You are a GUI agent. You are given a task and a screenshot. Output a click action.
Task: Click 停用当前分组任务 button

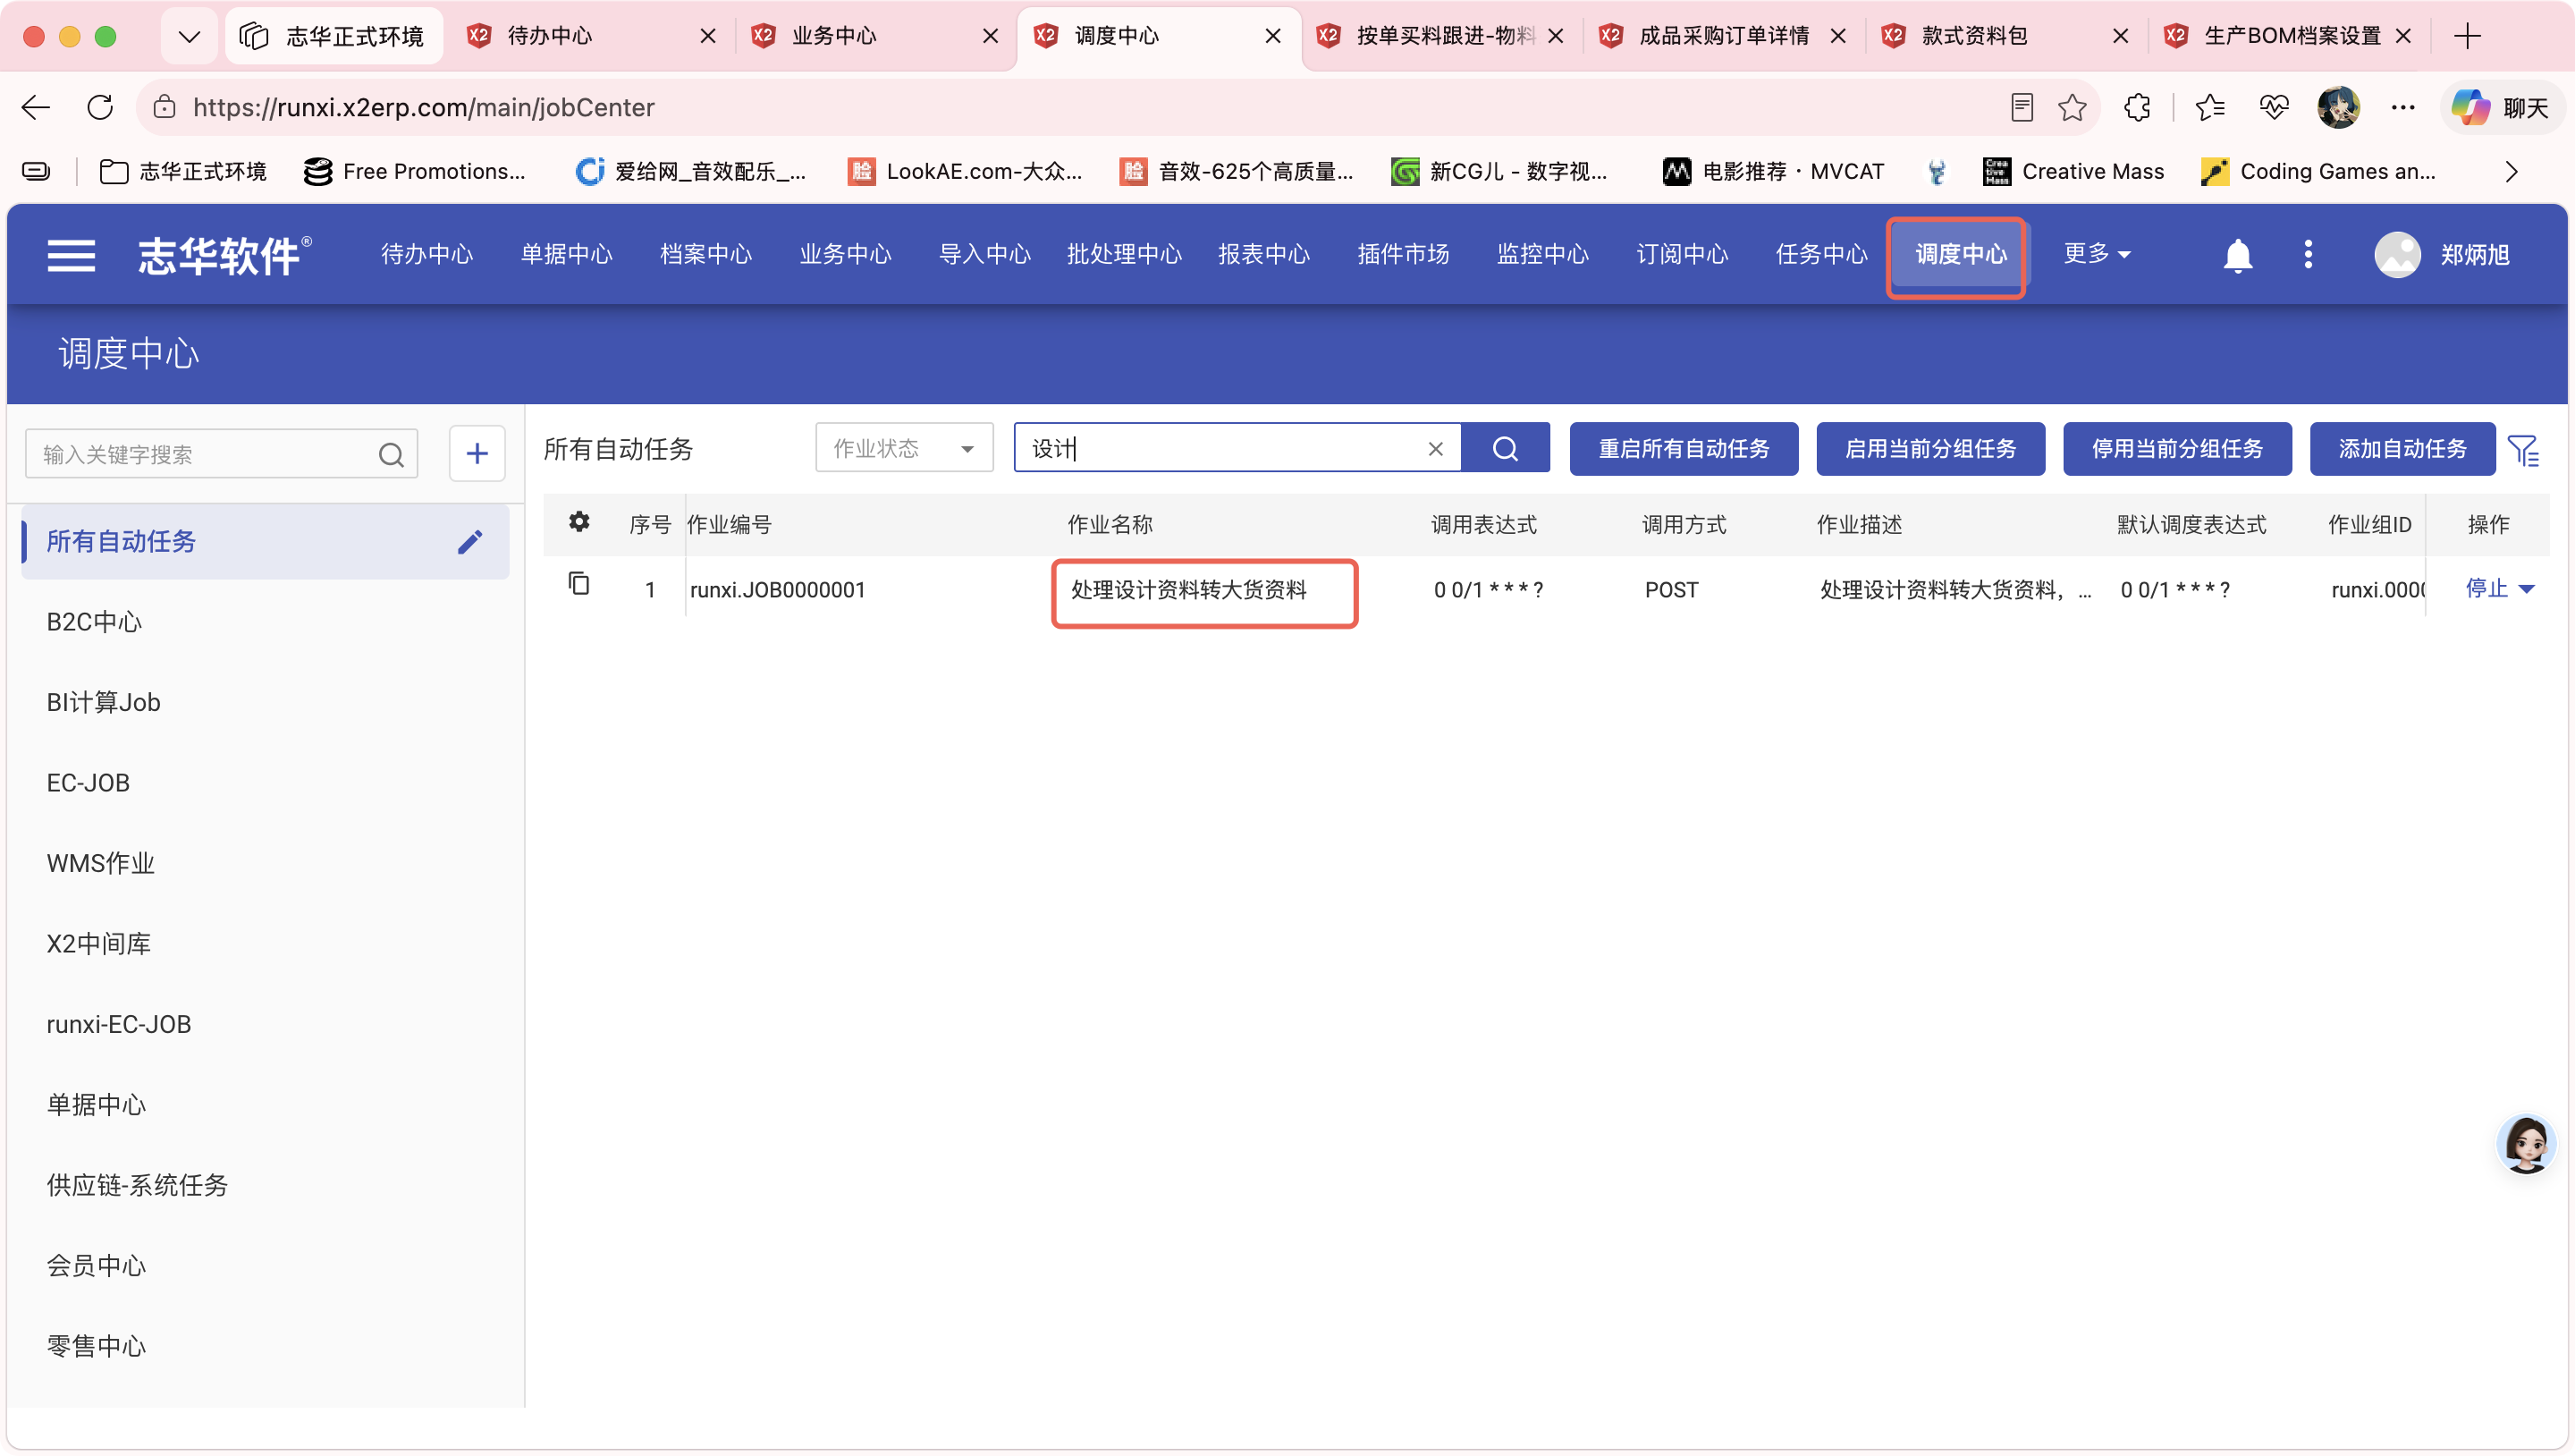pos(2177,449)
